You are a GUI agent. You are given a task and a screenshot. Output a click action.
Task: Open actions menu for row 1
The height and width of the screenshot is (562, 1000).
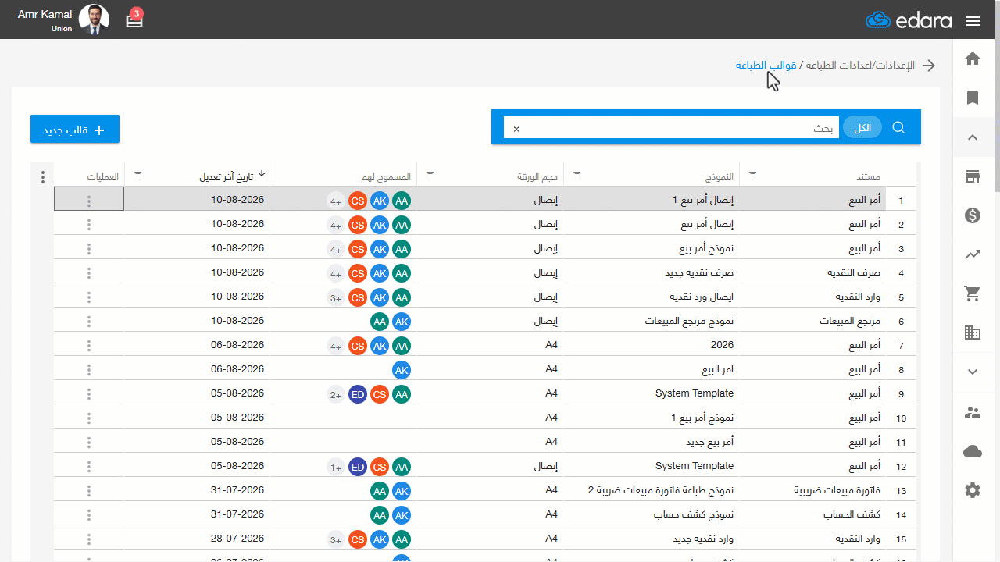tap(89, 201)
